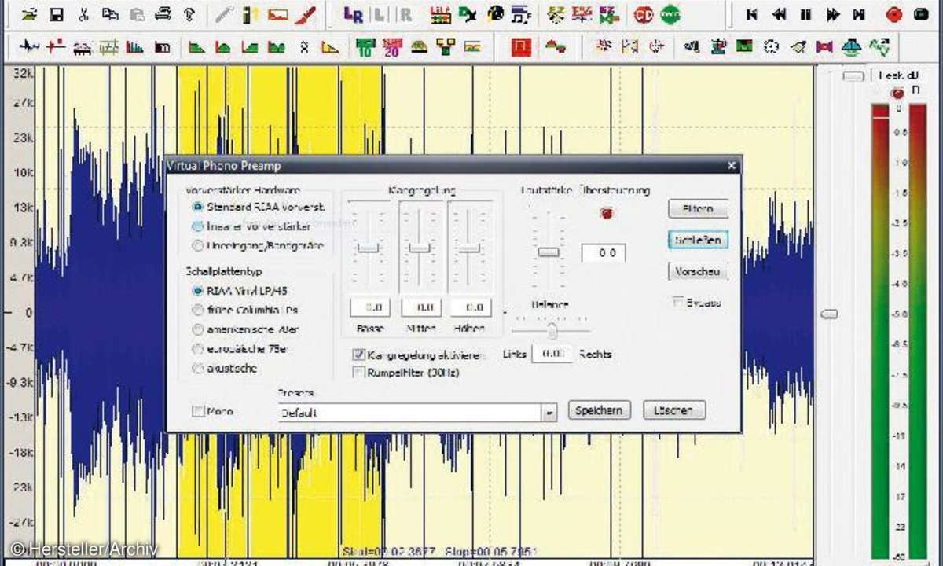Close the Virtual Phono Preamp dialog
The image size is (943, 566).
click(x=731, y=166)
